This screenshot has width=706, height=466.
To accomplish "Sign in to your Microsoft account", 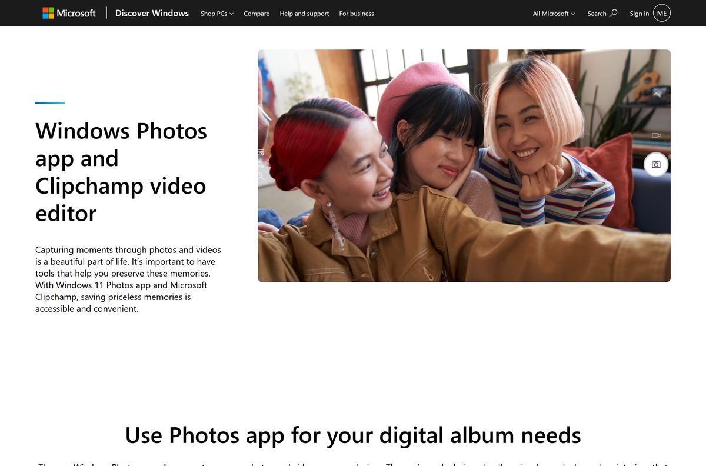I will pos(650,13).
